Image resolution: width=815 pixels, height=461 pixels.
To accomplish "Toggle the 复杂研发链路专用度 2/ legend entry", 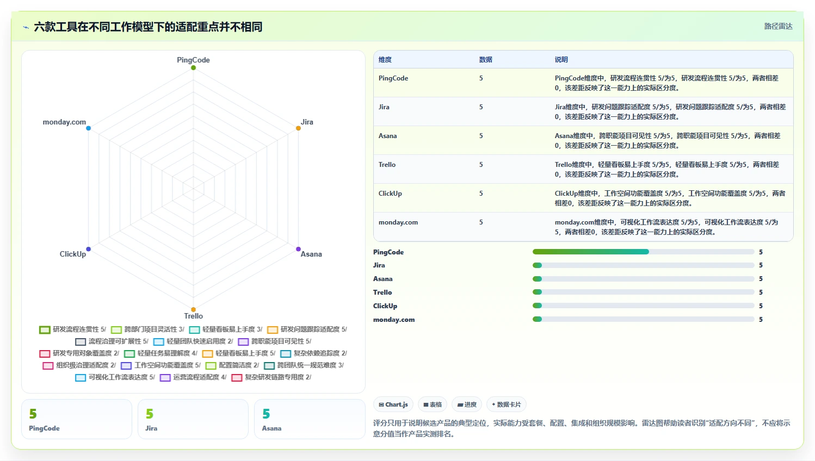I will pyautogui.click(x=271, y=377).
